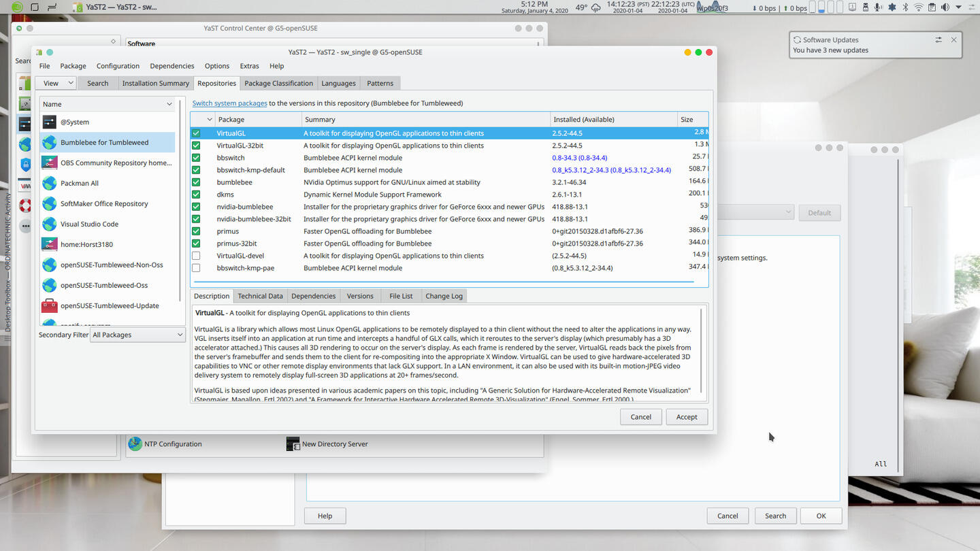Toggle the bbswitch-kmp-default checkbox
The height and width of the screenshot is (551, 980).
196,170
